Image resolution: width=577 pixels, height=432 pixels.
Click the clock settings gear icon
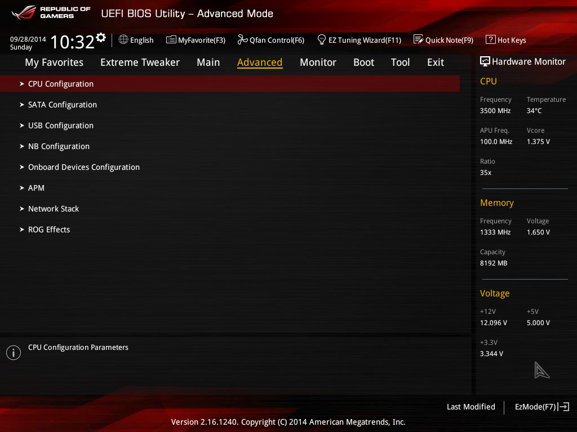101,38
